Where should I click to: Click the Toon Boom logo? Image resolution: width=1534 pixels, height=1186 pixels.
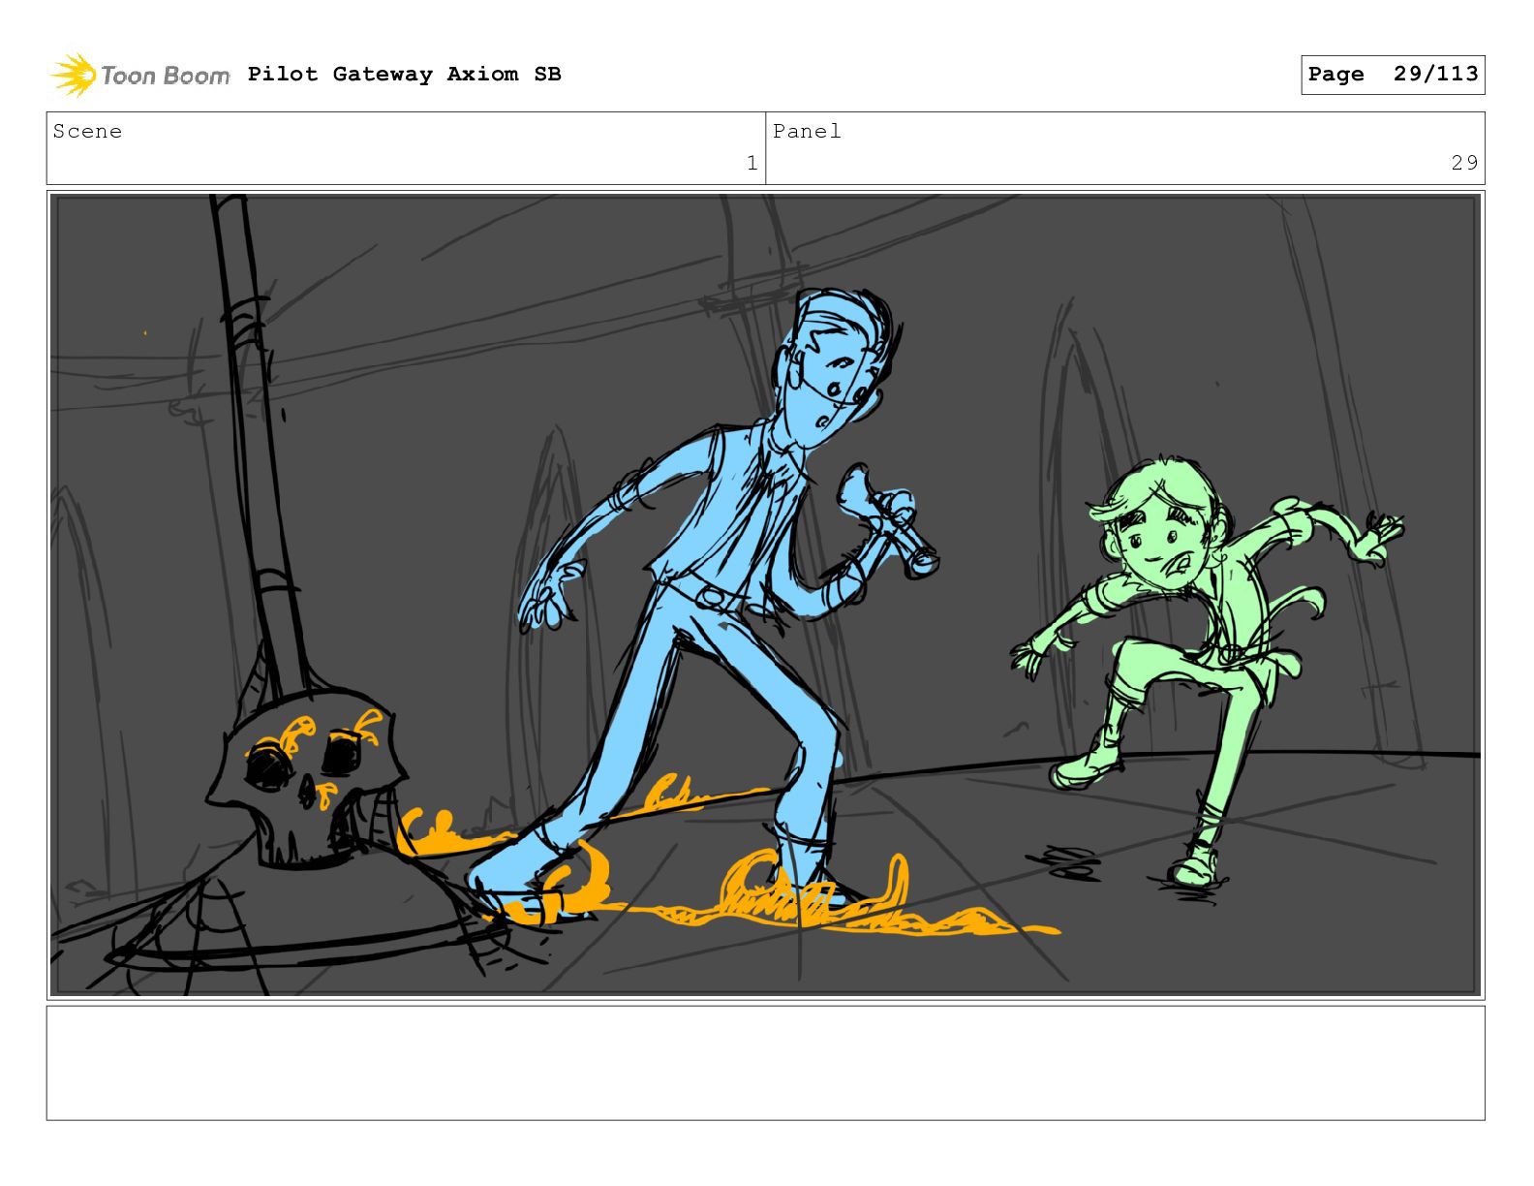point(140,75)
